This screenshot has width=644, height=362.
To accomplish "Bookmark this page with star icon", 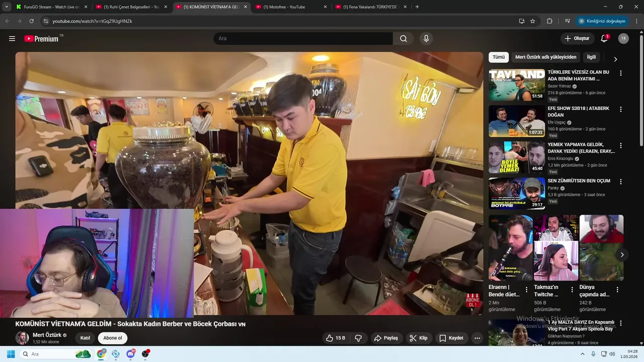I will pos(532,21).
